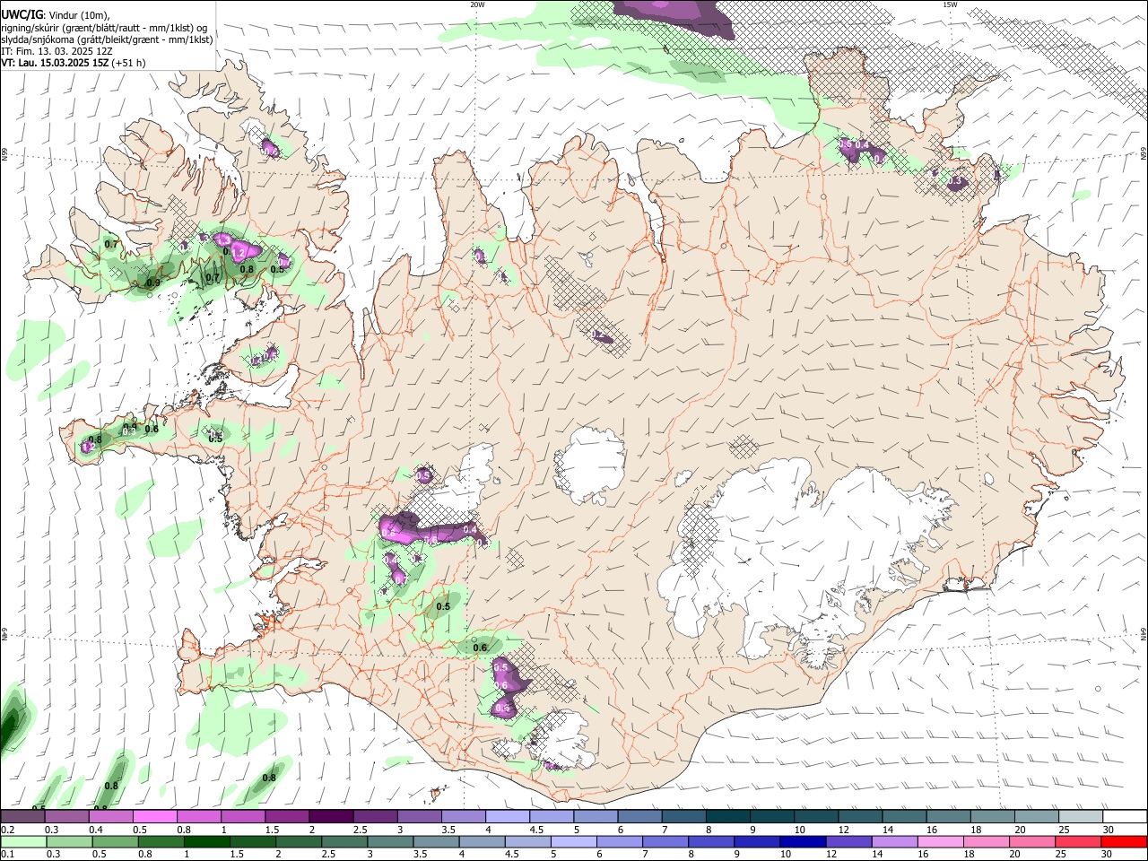Choose top legend swatch between 3.5 and 4

pos(463,816)
